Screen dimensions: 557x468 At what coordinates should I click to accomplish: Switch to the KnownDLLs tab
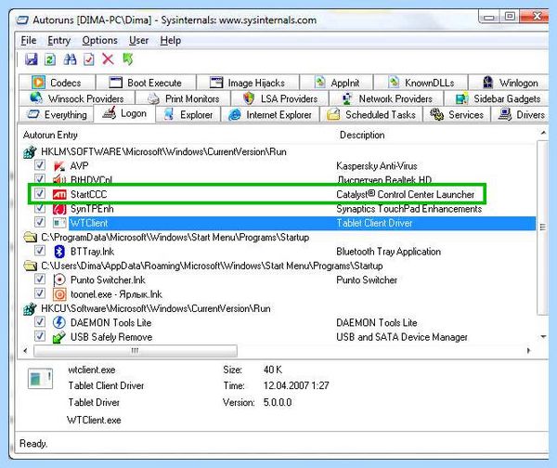(x=421, y=83)
